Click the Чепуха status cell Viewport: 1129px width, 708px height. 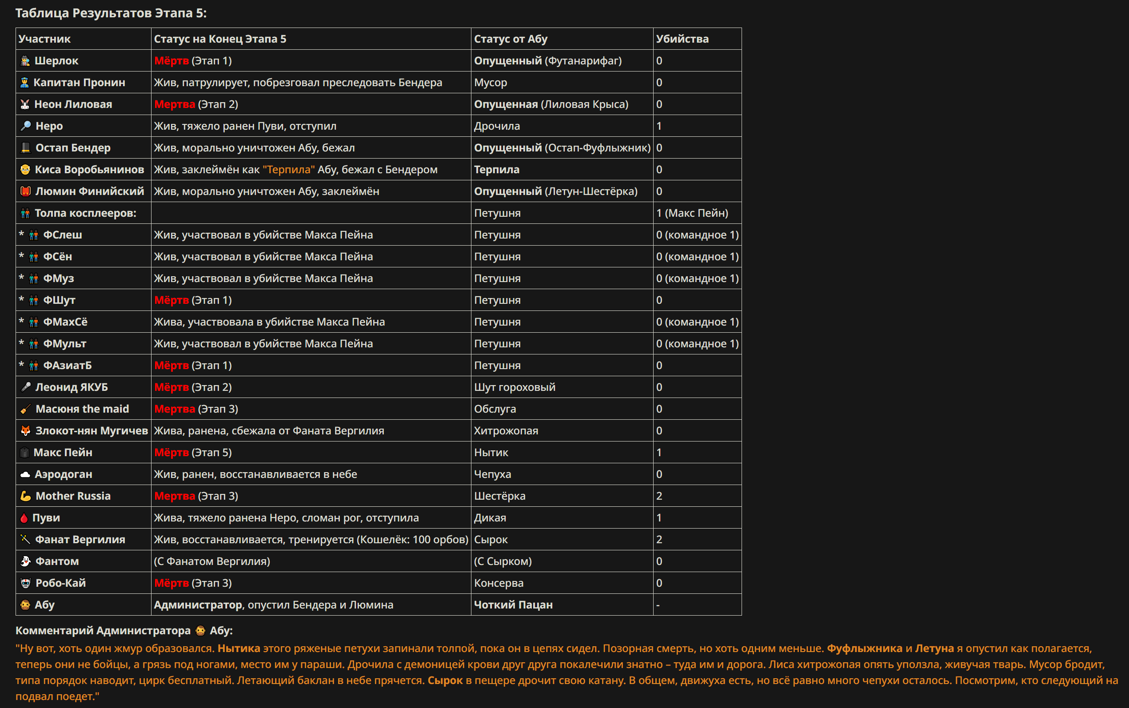tap(562, 474)
